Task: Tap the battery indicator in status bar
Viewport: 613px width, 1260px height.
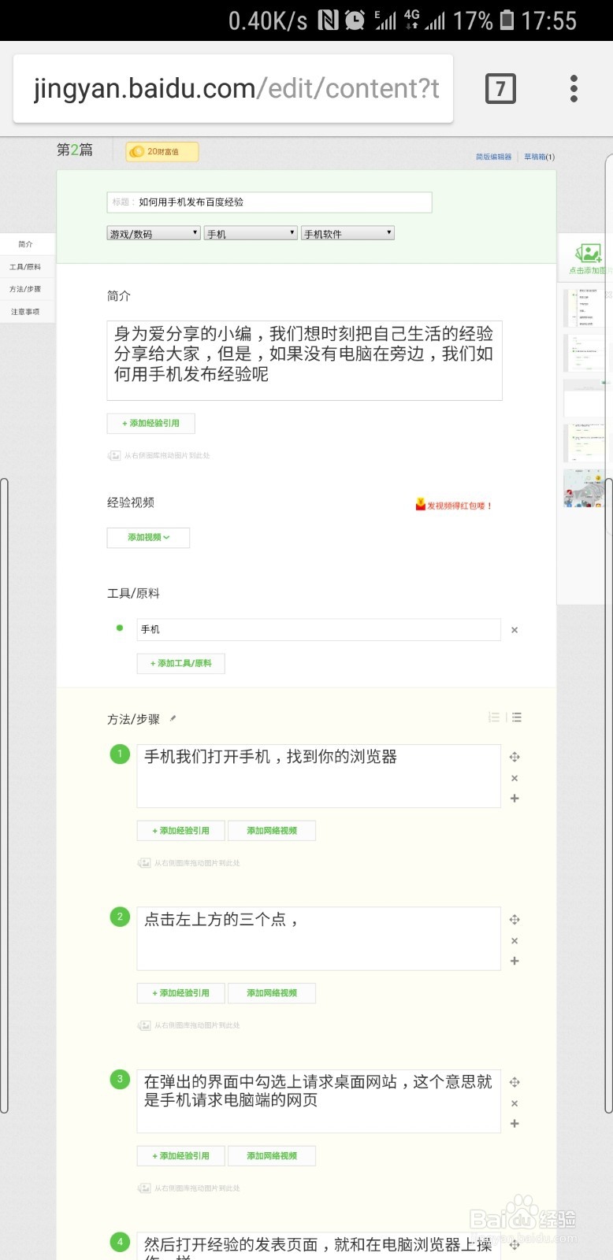Action: coord(507,20)
